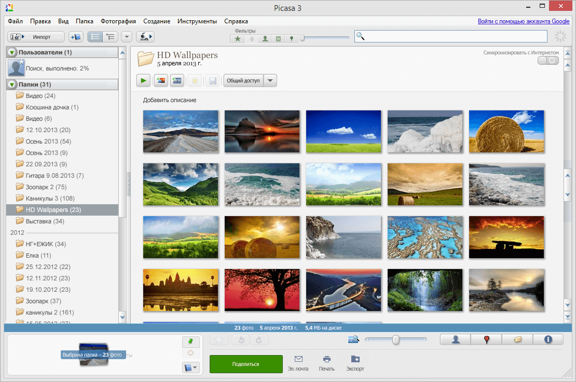Screen dimensions: 576x382
Task: Add star to selected photo in tray
Action: point(218,340)
